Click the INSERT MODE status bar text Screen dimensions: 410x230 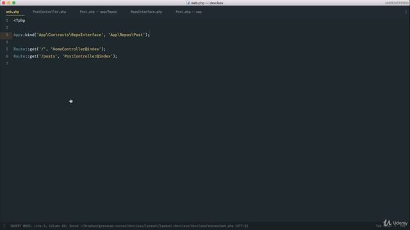tap(20, 226)
